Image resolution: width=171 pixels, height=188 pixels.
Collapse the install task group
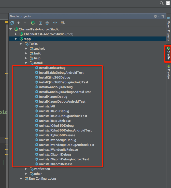point(26,63)
